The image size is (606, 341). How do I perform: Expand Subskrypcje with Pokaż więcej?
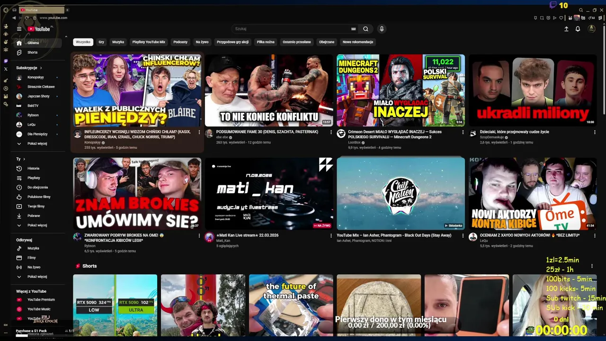38,144
